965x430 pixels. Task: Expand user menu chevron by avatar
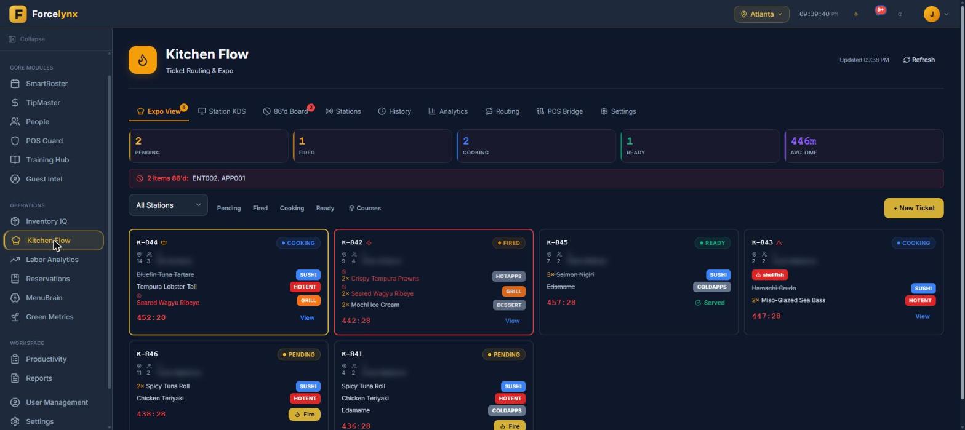coord(946,14)
